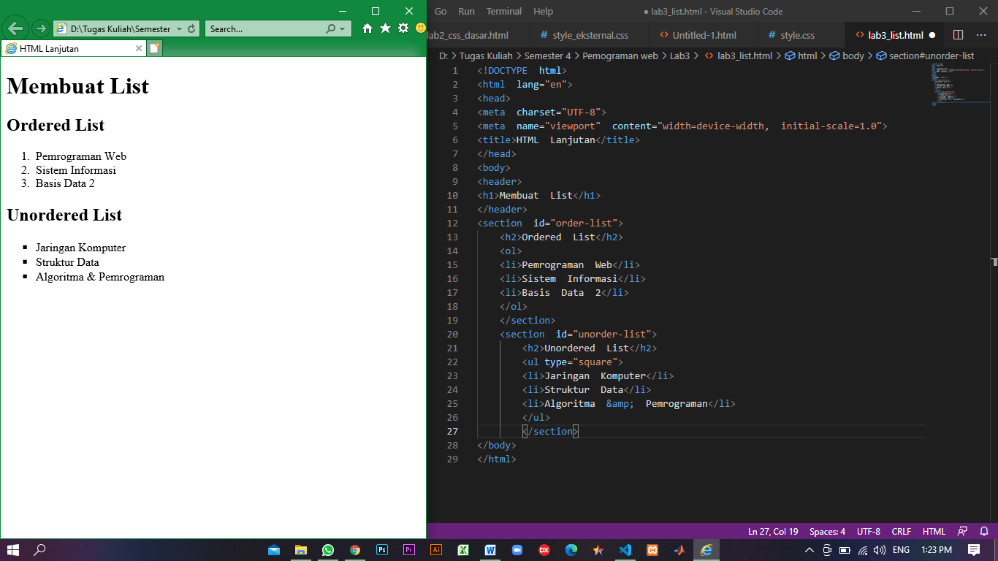Viewport: 998px width, 561px height.
Task: Click the smiley feedback icon in Internet Explorer
Action: click(420, 28)
